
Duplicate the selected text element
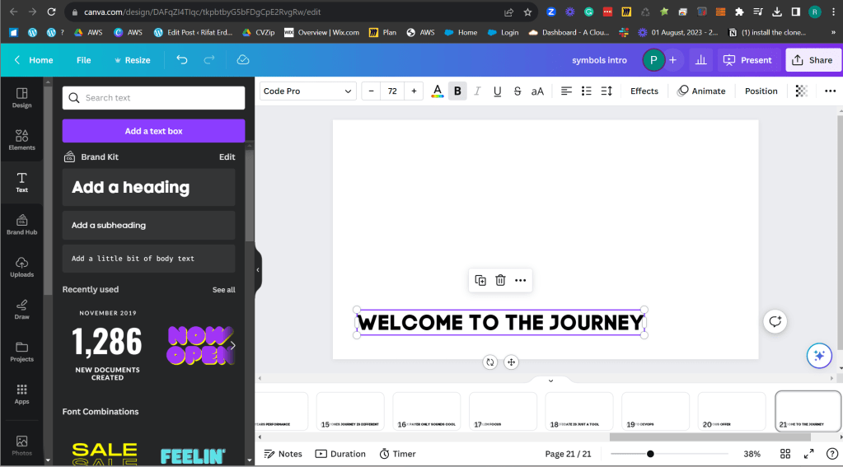pyautogui.click(x=480, y=281)
